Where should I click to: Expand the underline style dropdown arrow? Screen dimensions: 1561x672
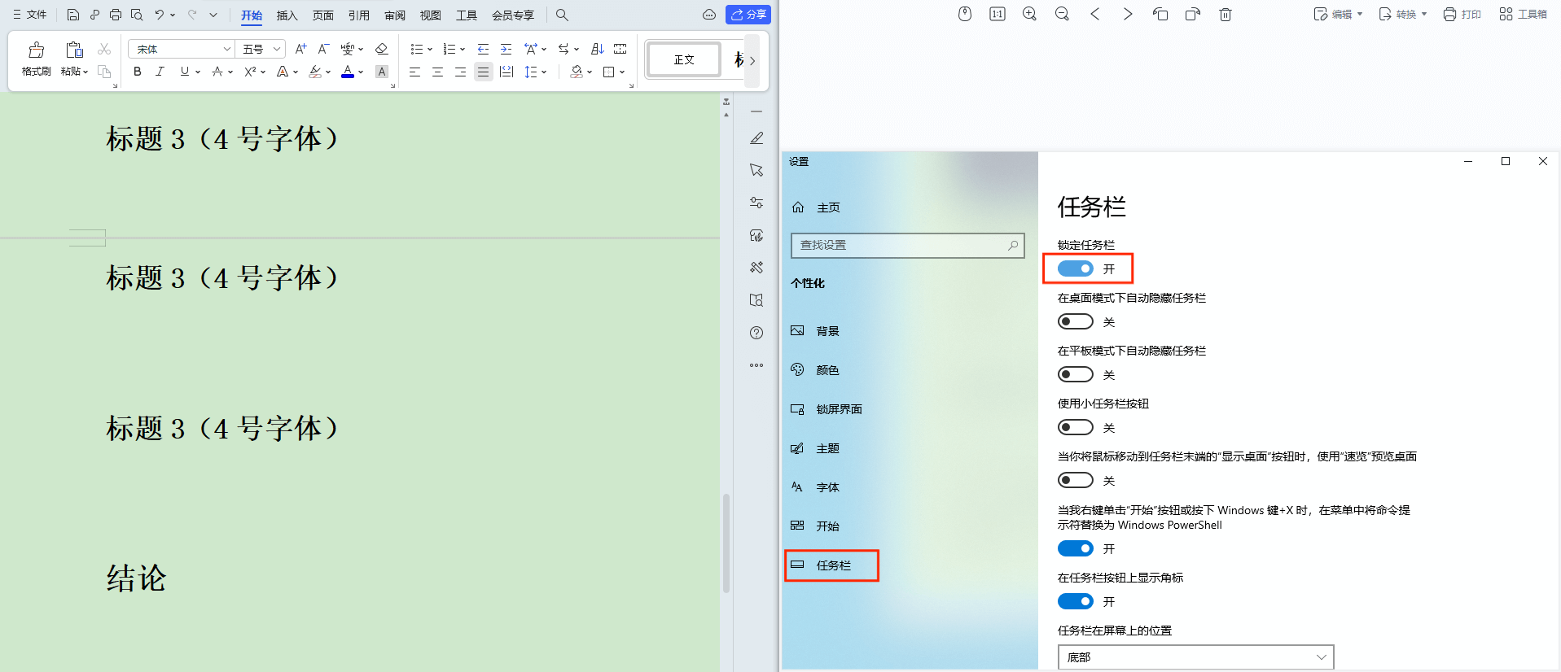198,72
